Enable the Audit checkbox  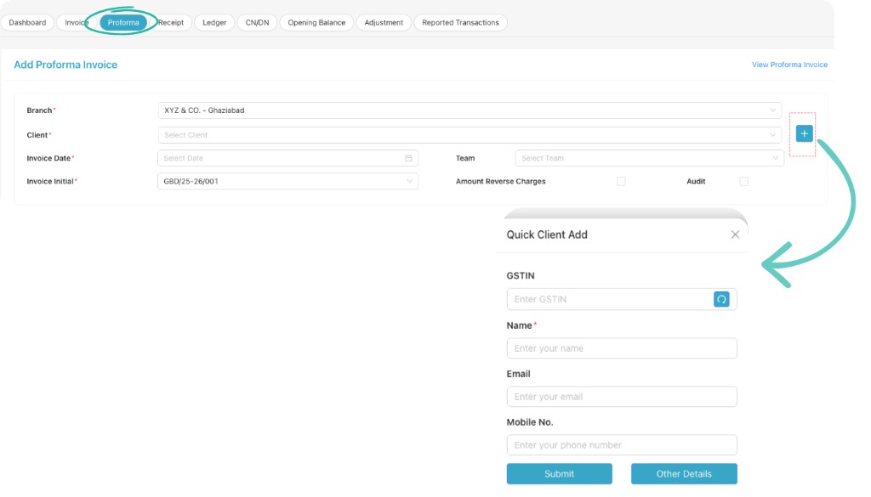tap(743, 181)
